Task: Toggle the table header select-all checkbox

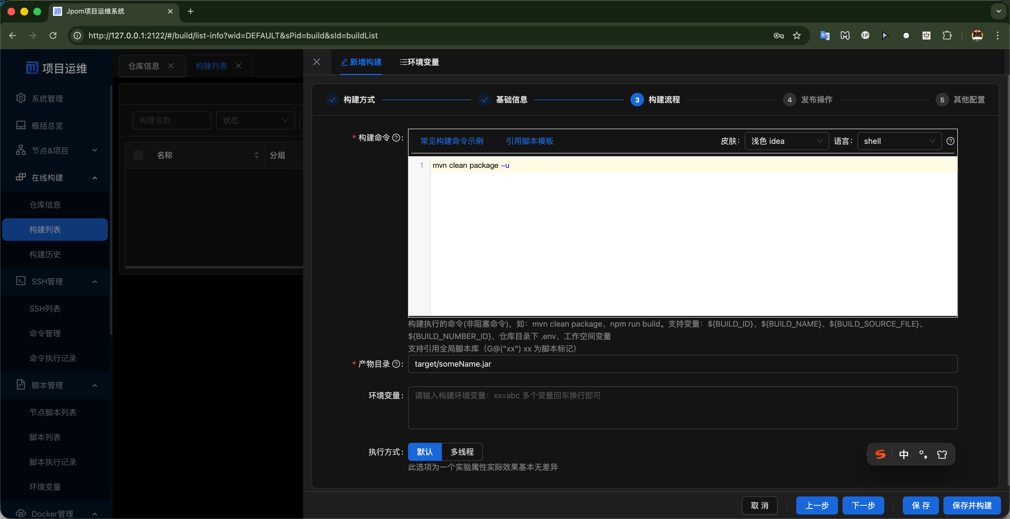Action: (x=138, y=155)
